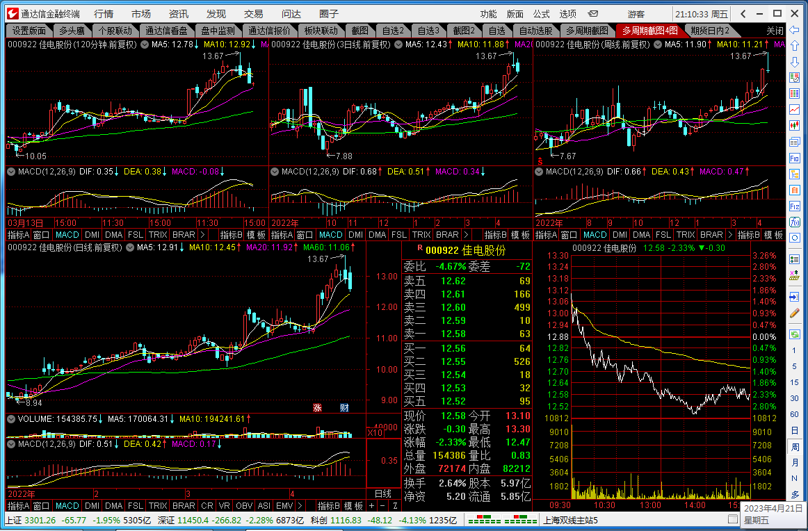Image resolution: width=808 pixels, height=531 pixels.
Task: Switch to daily (日) period in sidebar
Action: pos(794,430)
